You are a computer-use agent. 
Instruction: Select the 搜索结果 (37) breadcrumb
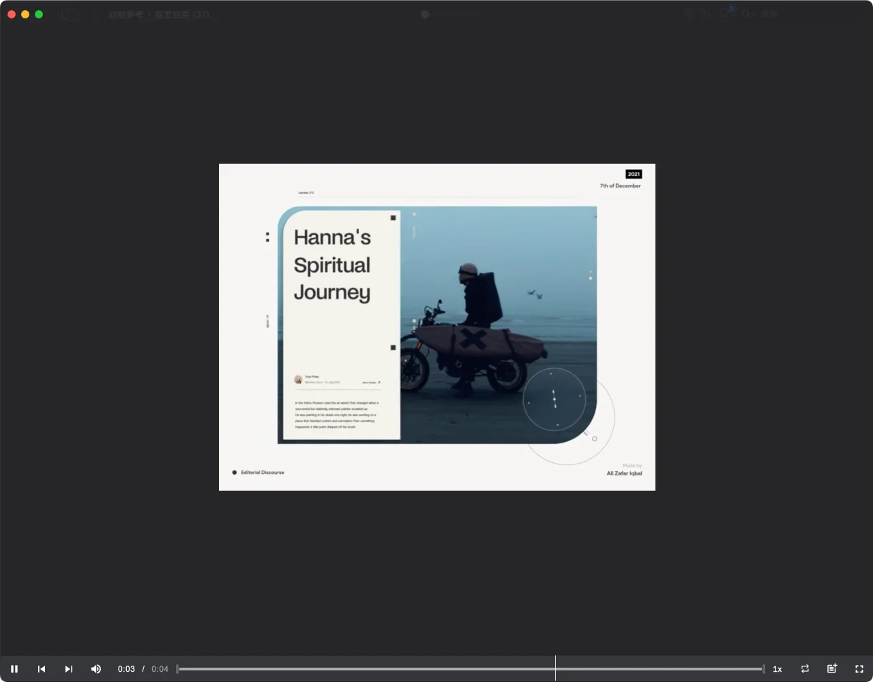182,14
